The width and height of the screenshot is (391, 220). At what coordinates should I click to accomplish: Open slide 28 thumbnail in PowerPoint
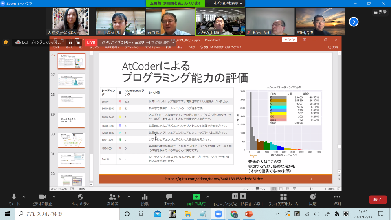71,101
